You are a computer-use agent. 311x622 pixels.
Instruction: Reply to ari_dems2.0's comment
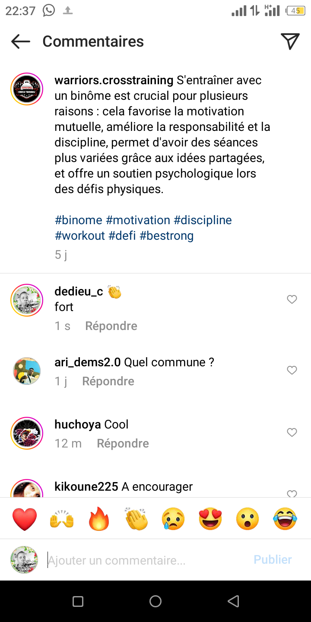pyautogui.click(x=108, y=381)
